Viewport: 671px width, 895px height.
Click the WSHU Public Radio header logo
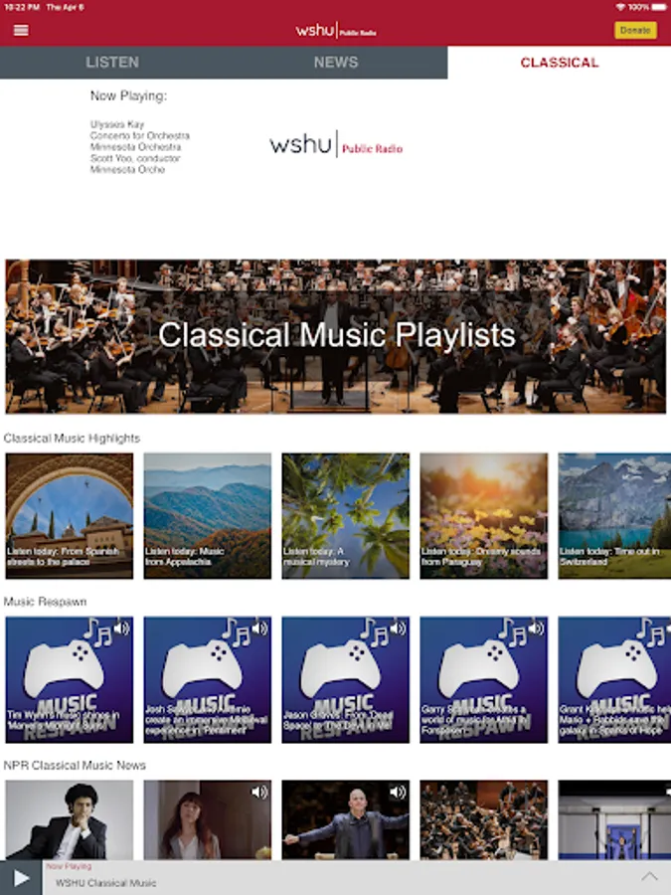pos(336,30)
